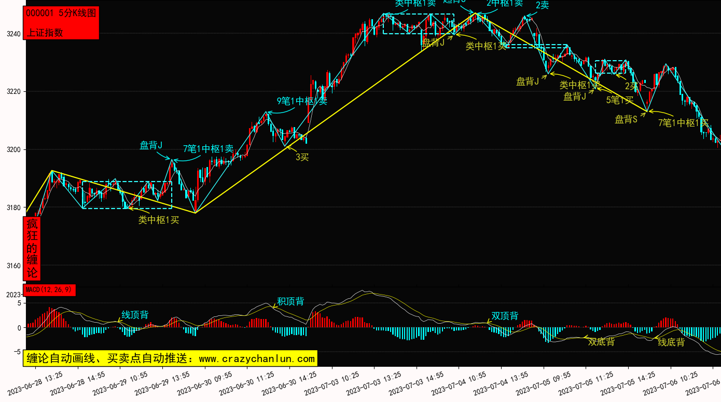Image resolution: width=721 pixels, height=402 pixels.
Task: Select the 积顶背 MACD divergence label
Action: click(290, 301)
